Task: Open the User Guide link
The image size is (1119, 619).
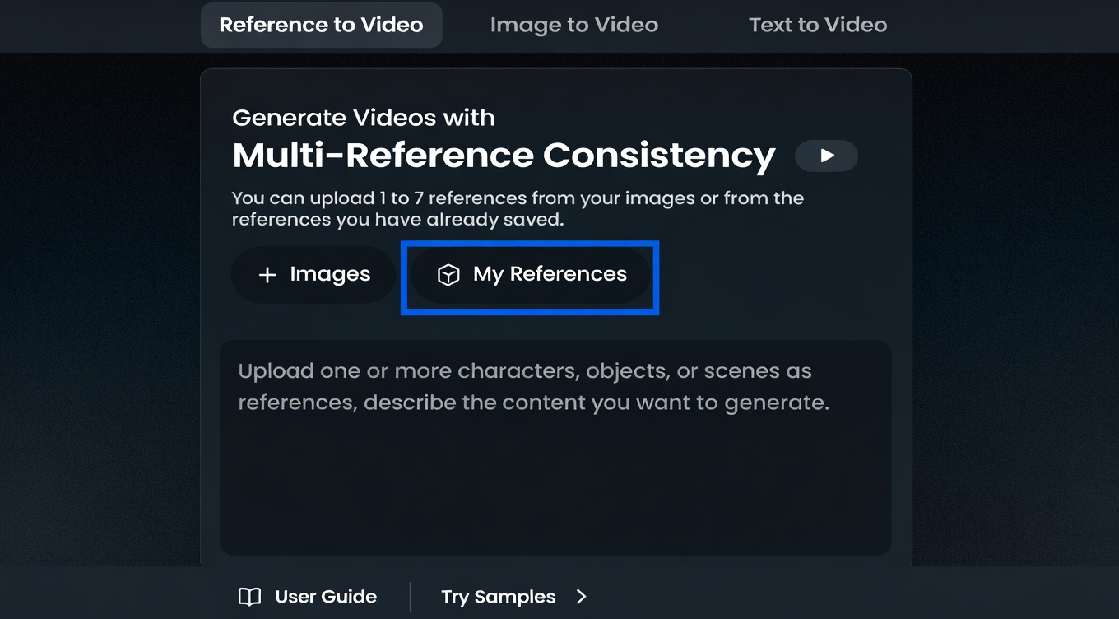Action: click(308, 597)
